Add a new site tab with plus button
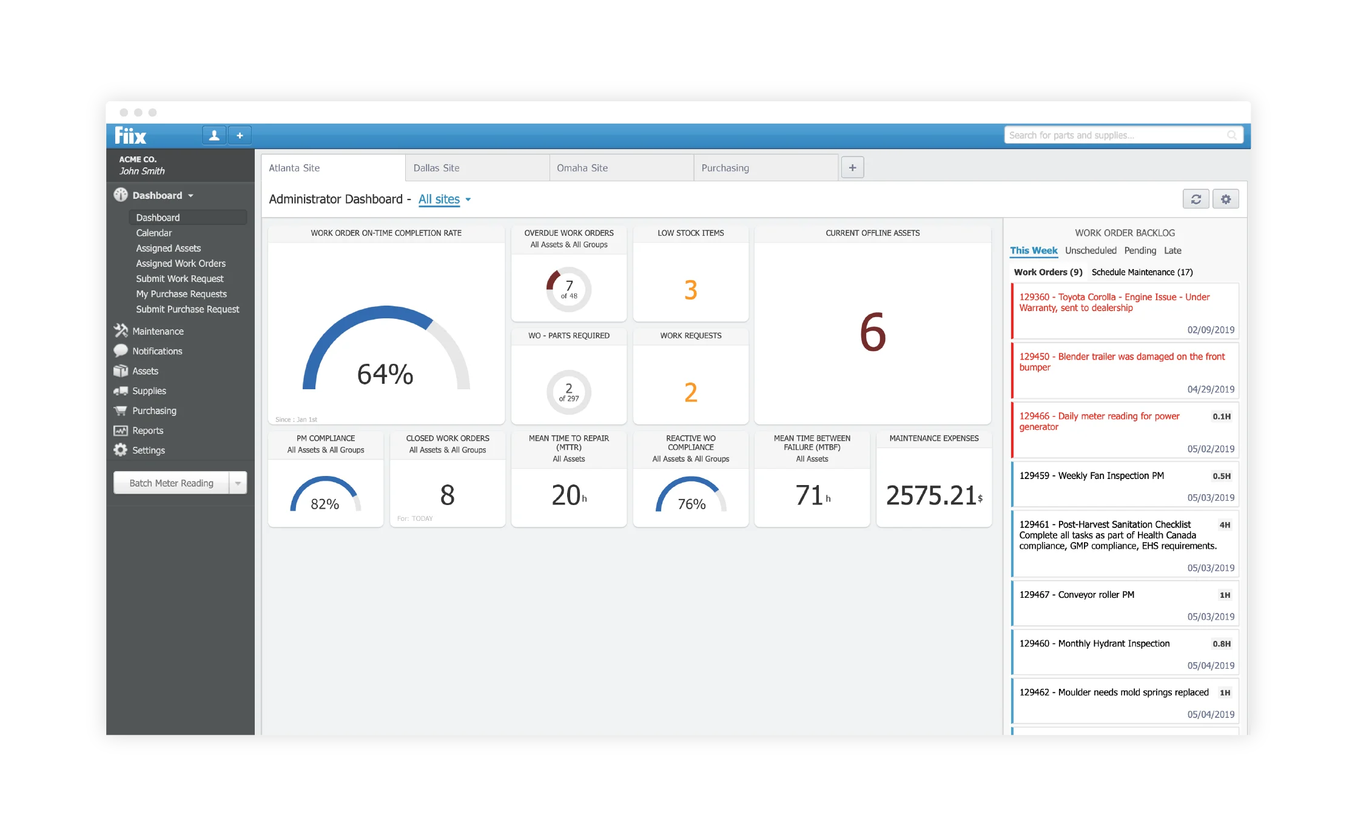Viewport: 1372px width, 827px height. pos(852,167)
